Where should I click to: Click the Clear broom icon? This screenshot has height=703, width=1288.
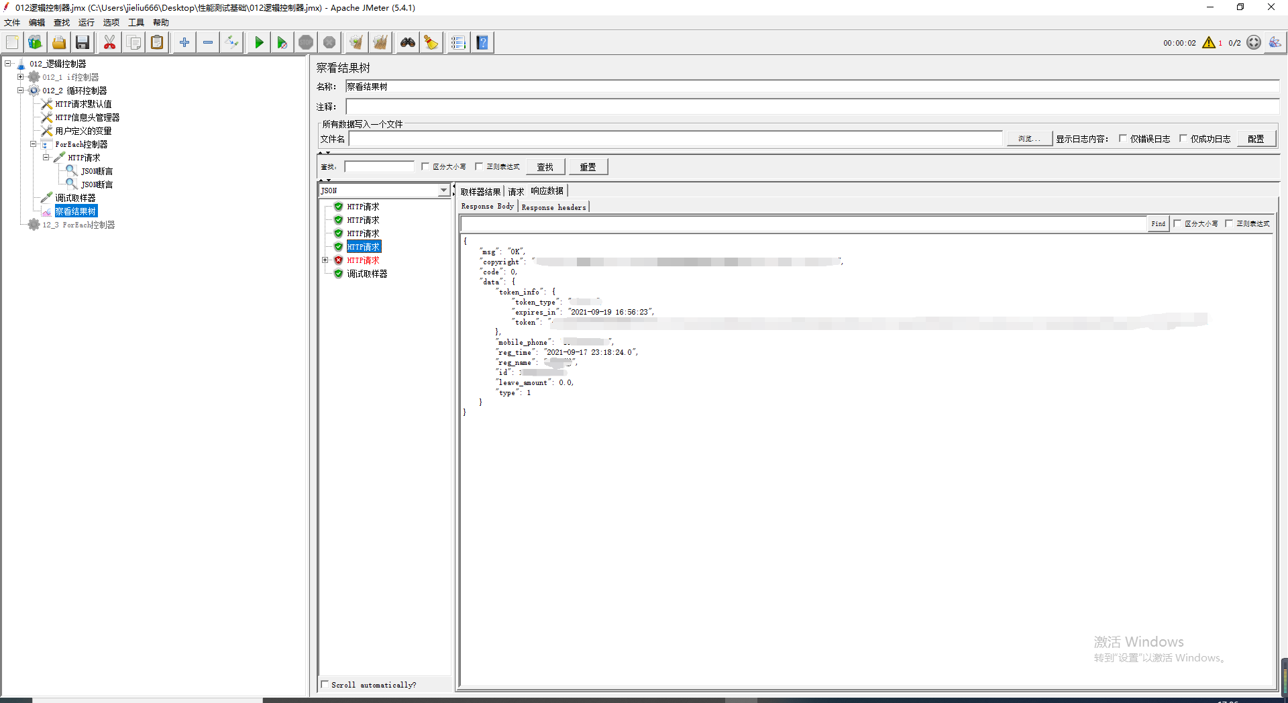pos(356,42)
